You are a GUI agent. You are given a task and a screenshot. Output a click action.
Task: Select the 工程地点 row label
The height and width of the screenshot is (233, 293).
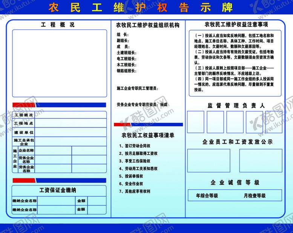(x=23, y=123)
